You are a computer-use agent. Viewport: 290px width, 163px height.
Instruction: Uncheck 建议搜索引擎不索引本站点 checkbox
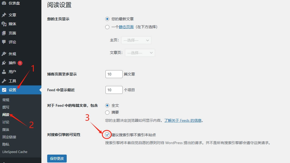107,135
